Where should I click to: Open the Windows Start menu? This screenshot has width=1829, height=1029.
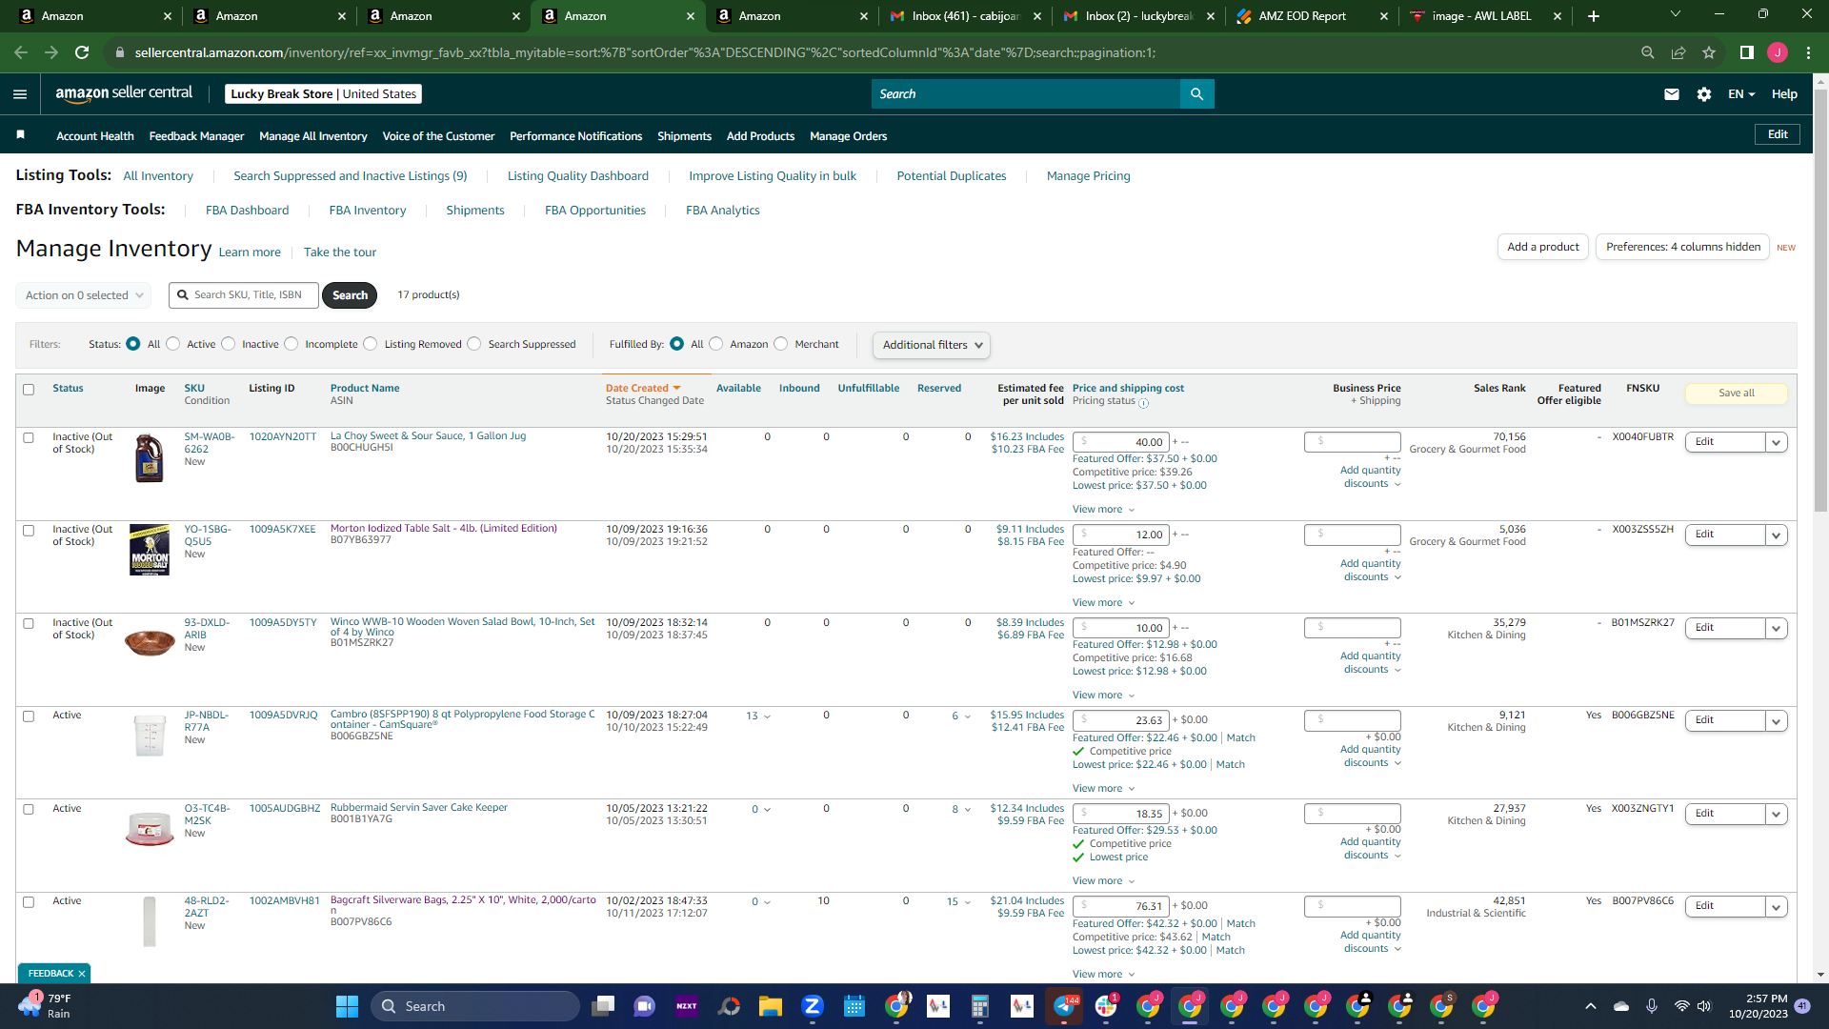click(x=347, y=1006)
